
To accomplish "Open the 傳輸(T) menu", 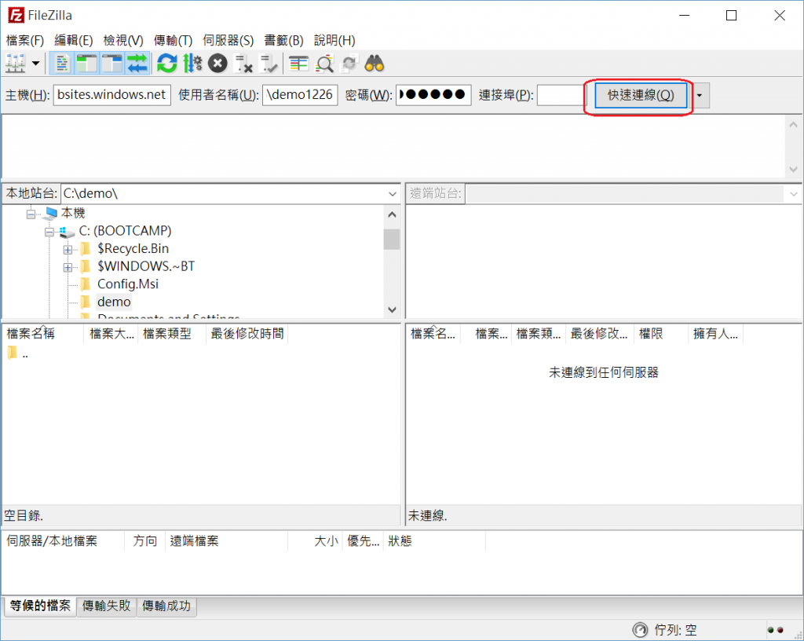I will [173, 40].
